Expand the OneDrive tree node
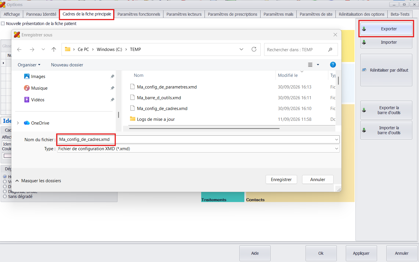 click(x=18, y=123)
